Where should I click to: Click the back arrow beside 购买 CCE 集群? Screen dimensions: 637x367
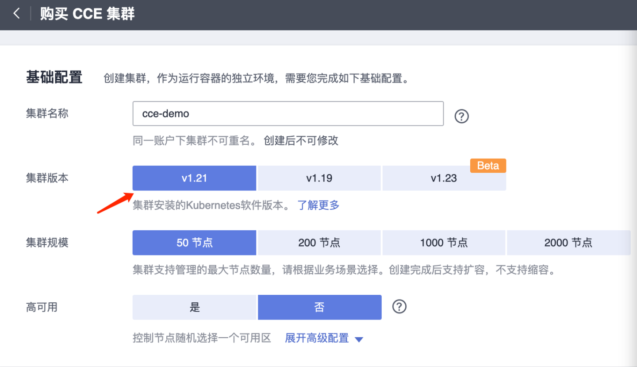click(x=16, y=13)
